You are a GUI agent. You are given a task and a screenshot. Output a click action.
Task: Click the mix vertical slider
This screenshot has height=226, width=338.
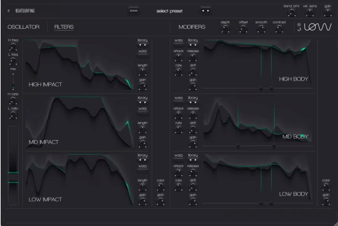pos(13,81)
